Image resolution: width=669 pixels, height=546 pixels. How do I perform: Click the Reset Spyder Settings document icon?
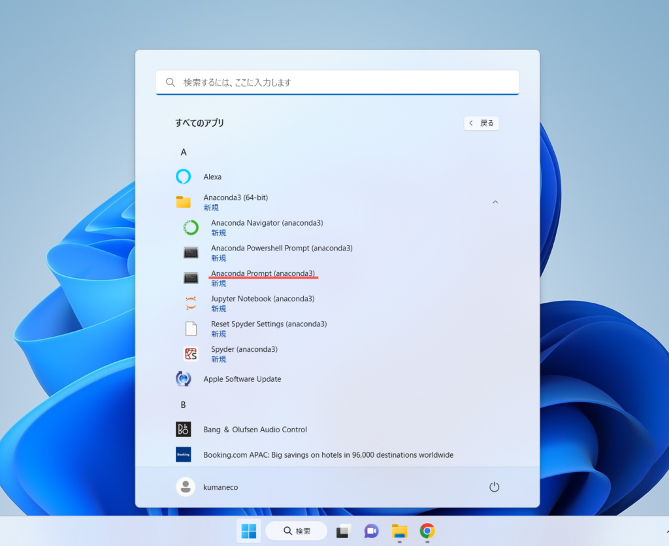[x=191, y=329]
